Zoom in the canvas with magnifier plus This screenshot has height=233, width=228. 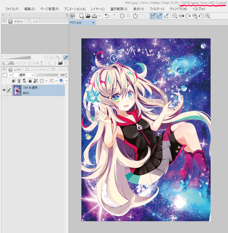tap(208, 16)
